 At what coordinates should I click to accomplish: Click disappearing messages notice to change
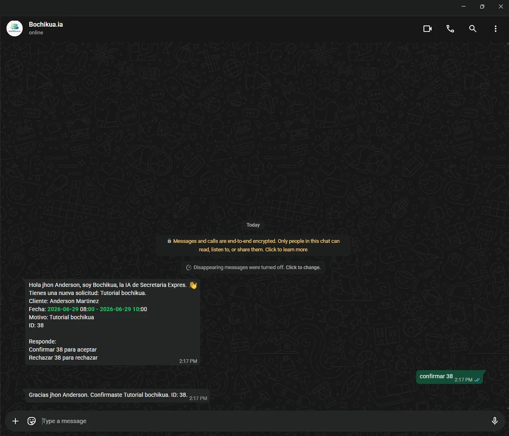click(x=253, y=267)
